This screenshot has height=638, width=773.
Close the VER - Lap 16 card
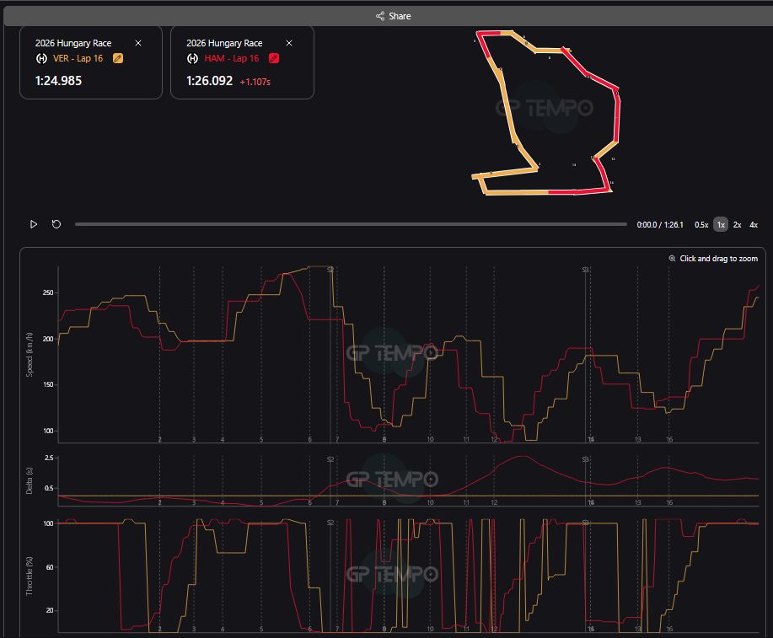click(x=138, y=43)
